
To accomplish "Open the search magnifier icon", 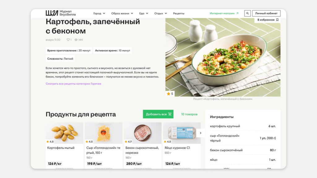I will 247,13.
